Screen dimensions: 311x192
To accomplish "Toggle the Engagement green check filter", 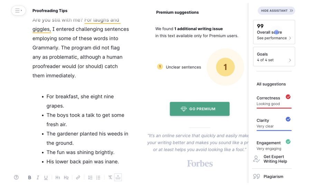I will click(288, 142).
